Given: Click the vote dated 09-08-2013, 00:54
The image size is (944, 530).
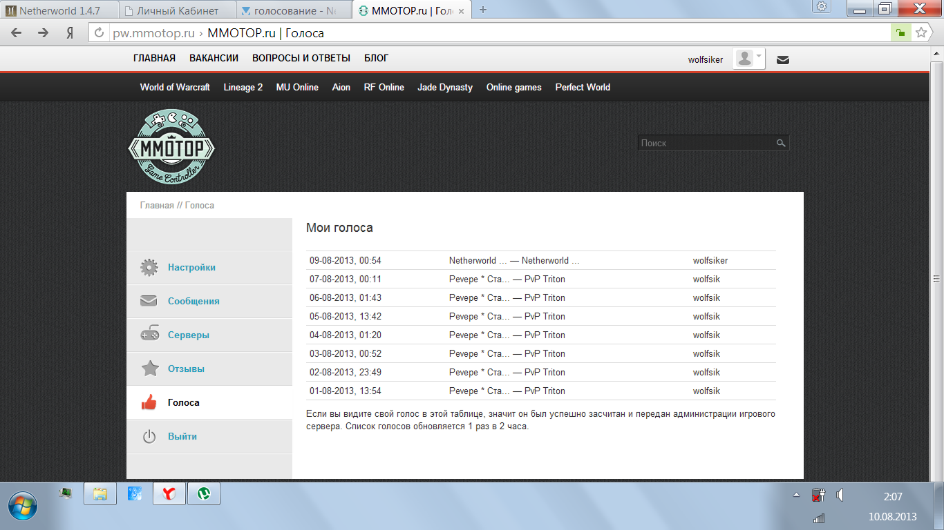Looking at the screenshot, I should [x=346, y=261].
